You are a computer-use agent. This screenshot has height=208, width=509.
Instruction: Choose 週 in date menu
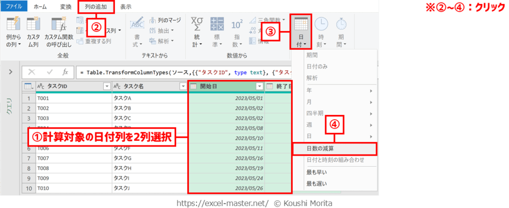coord(340,125)
